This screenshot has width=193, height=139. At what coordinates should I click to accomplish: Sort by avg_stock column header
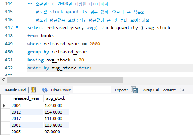(56, 98)
